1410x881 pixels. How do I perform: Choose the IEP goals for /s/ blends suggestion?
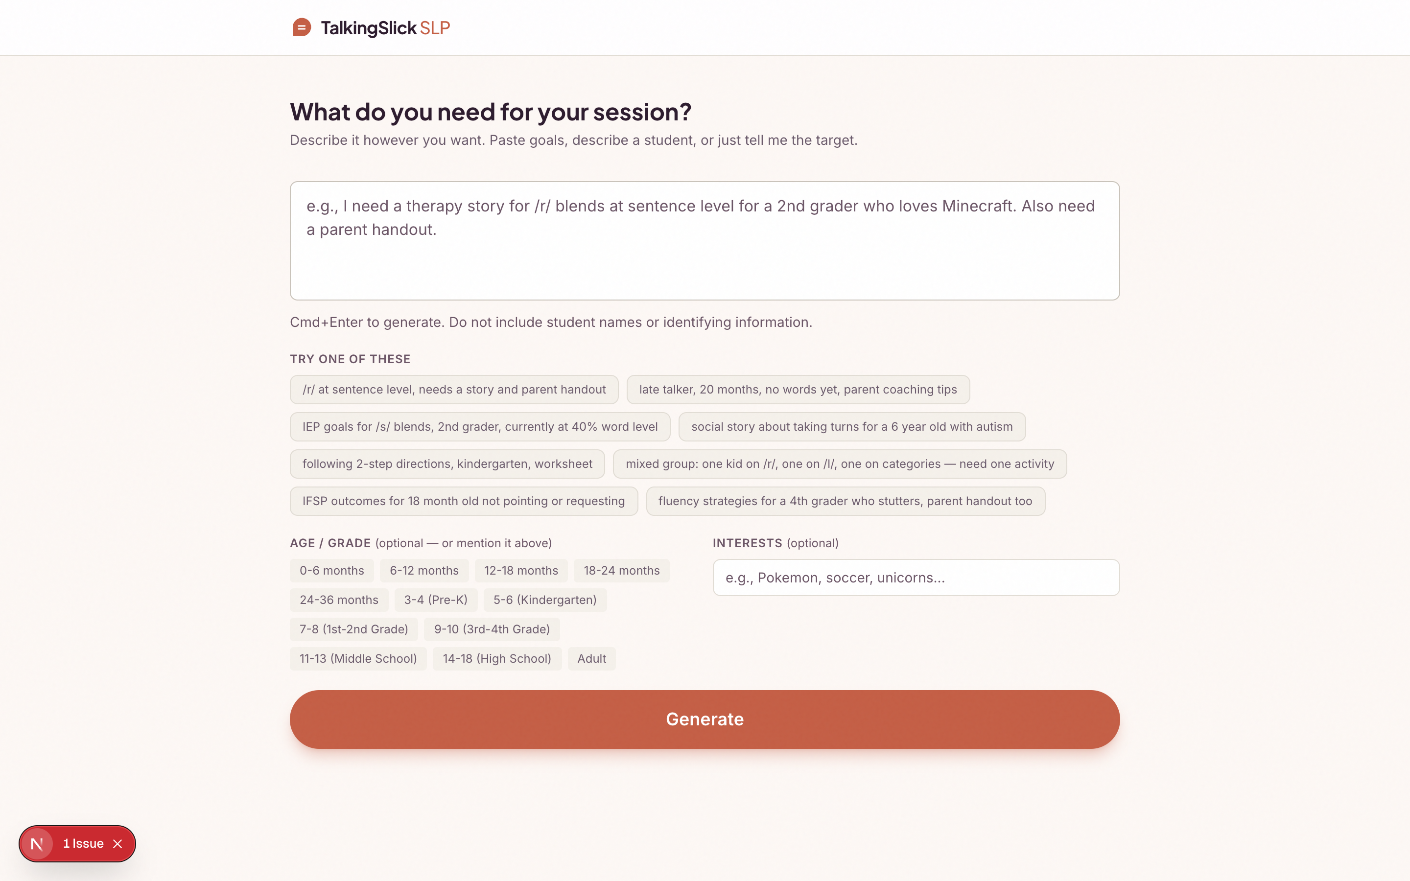pos(479,426)
